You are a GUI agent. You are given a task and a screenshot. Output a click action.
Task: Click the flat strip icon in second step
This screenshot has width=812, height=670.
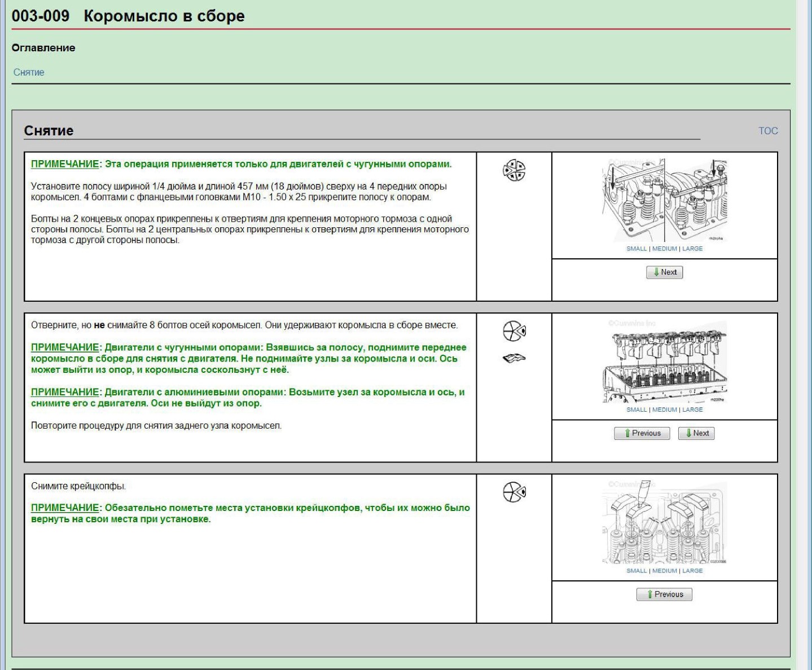point(514,358)
